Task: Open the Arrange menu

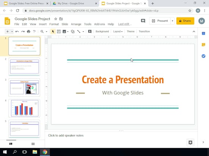Action: click(76, 24)
